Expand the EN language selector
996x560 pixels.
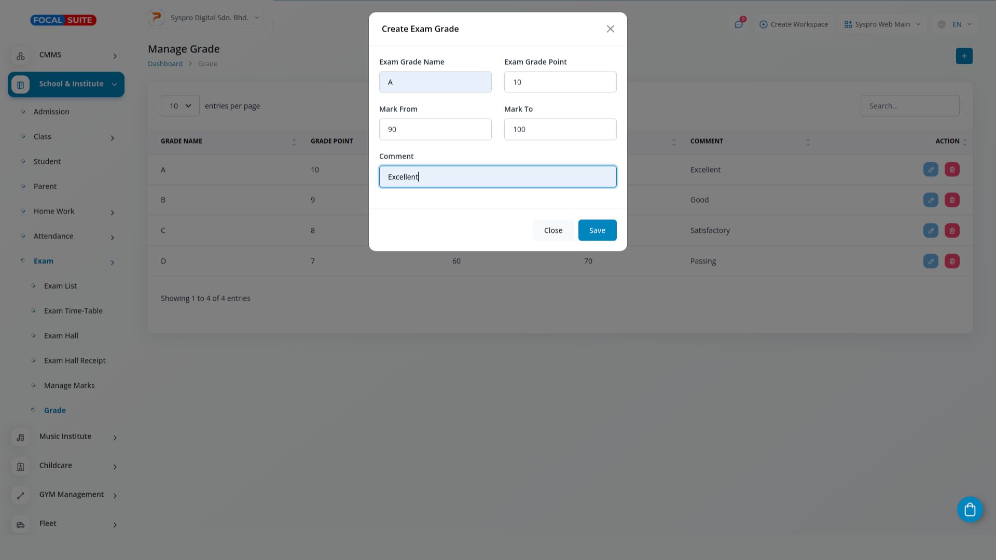(x=955, y=24)
